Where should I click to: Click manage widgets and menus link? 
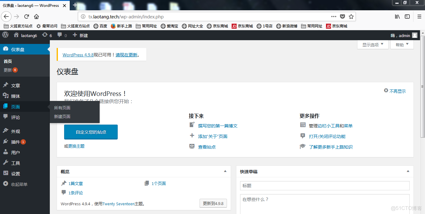(x=331, y=126)
